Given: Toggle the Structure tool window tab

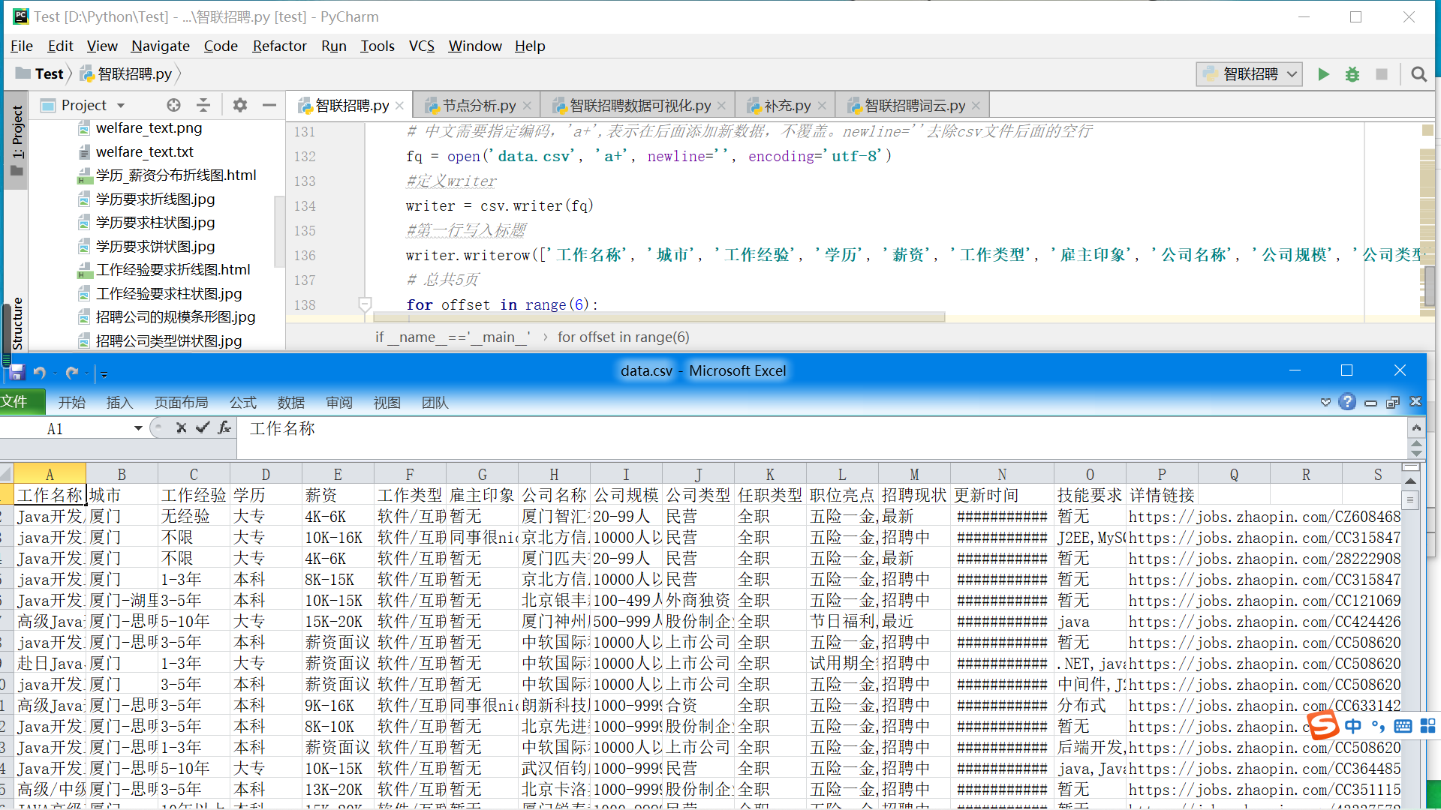Looking at the screenshot, I should (17, 322).
